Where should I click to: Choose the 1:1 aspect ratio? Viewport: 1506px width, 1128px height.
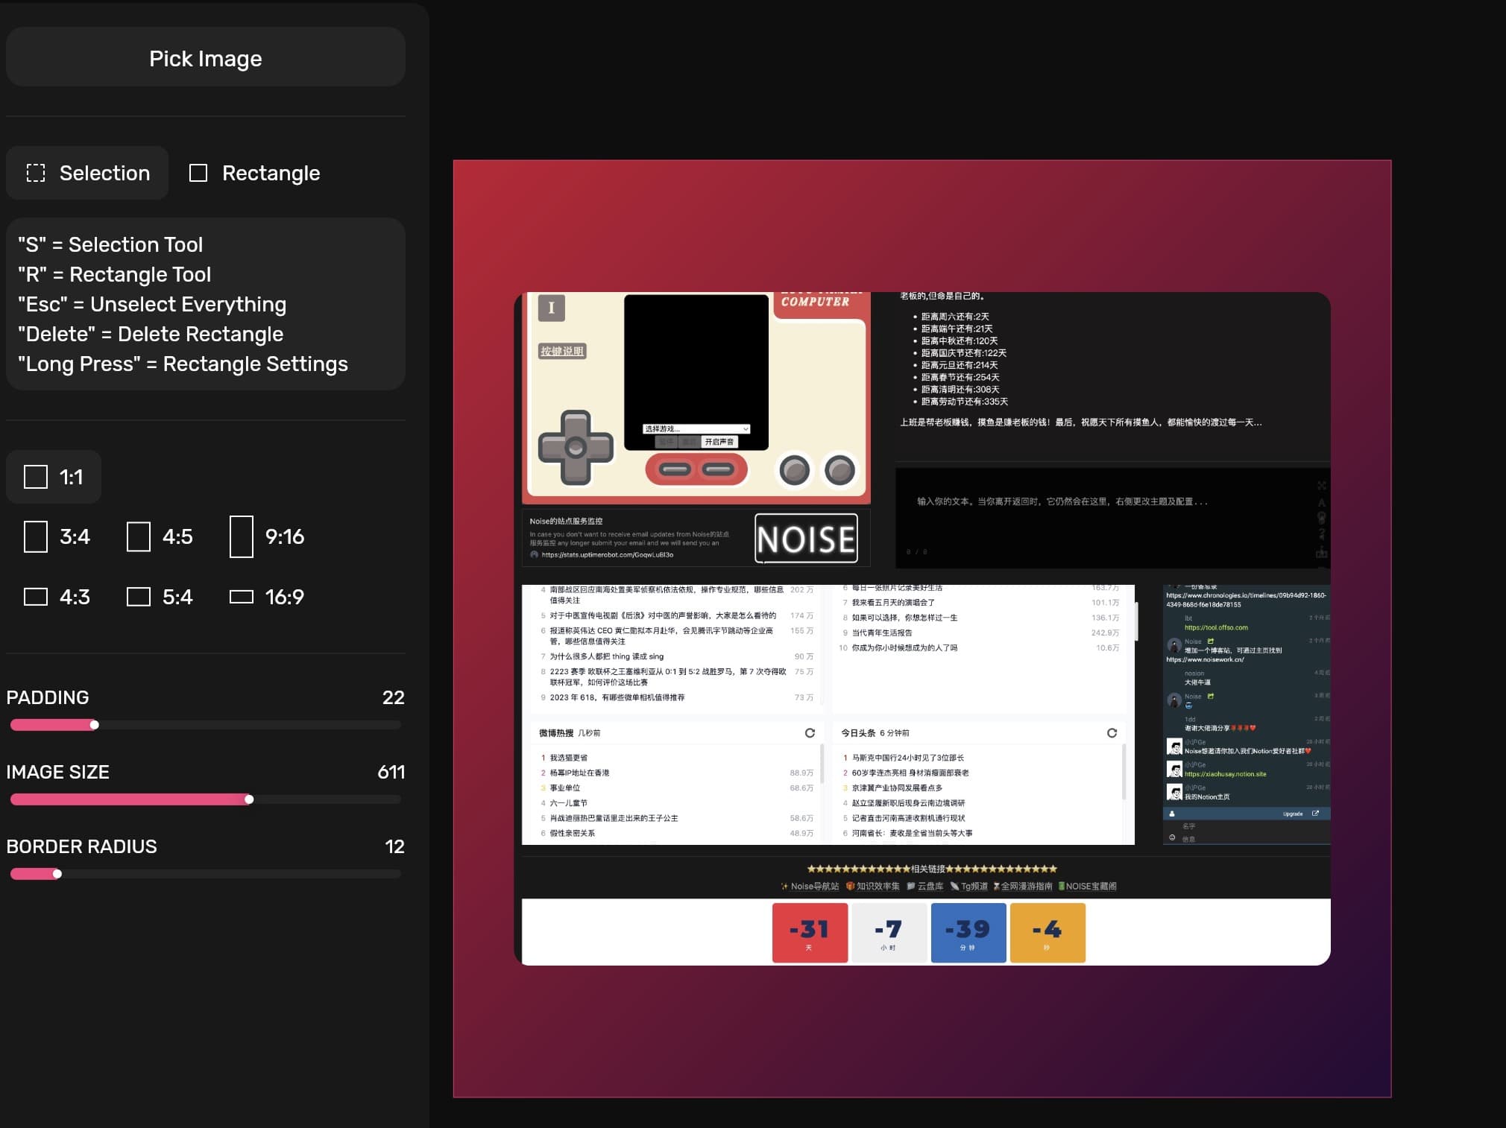click(54, 477)
